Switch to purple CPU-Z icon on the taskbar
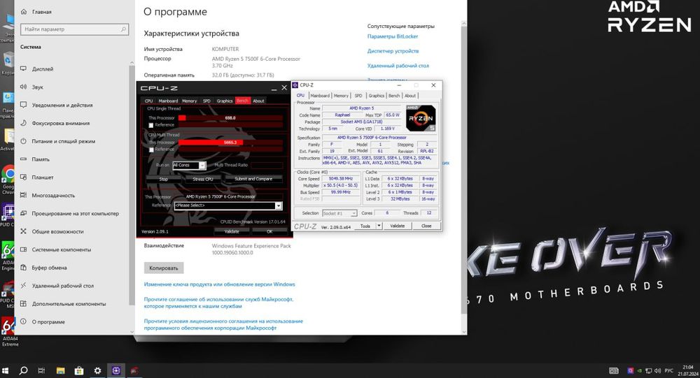700x378 pixels. coord(116,370)
